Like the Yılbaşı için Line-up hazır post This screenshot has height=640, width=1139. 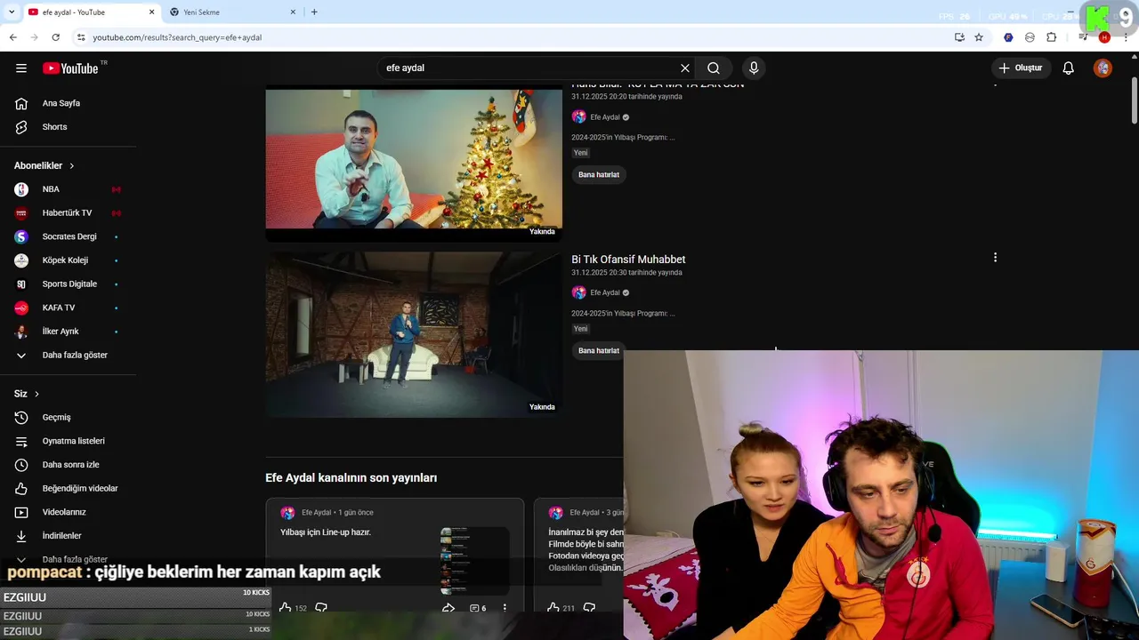coord(285,608)
